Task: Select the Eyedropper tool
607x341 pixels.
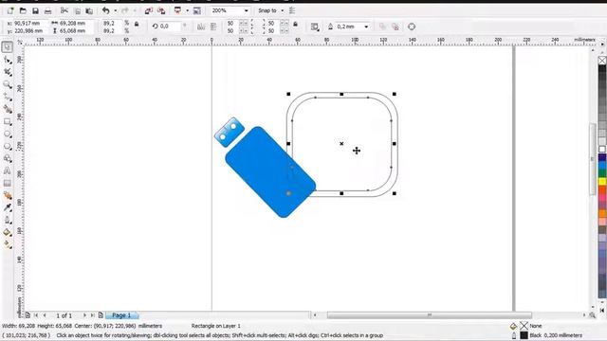Action: [8, 208]
